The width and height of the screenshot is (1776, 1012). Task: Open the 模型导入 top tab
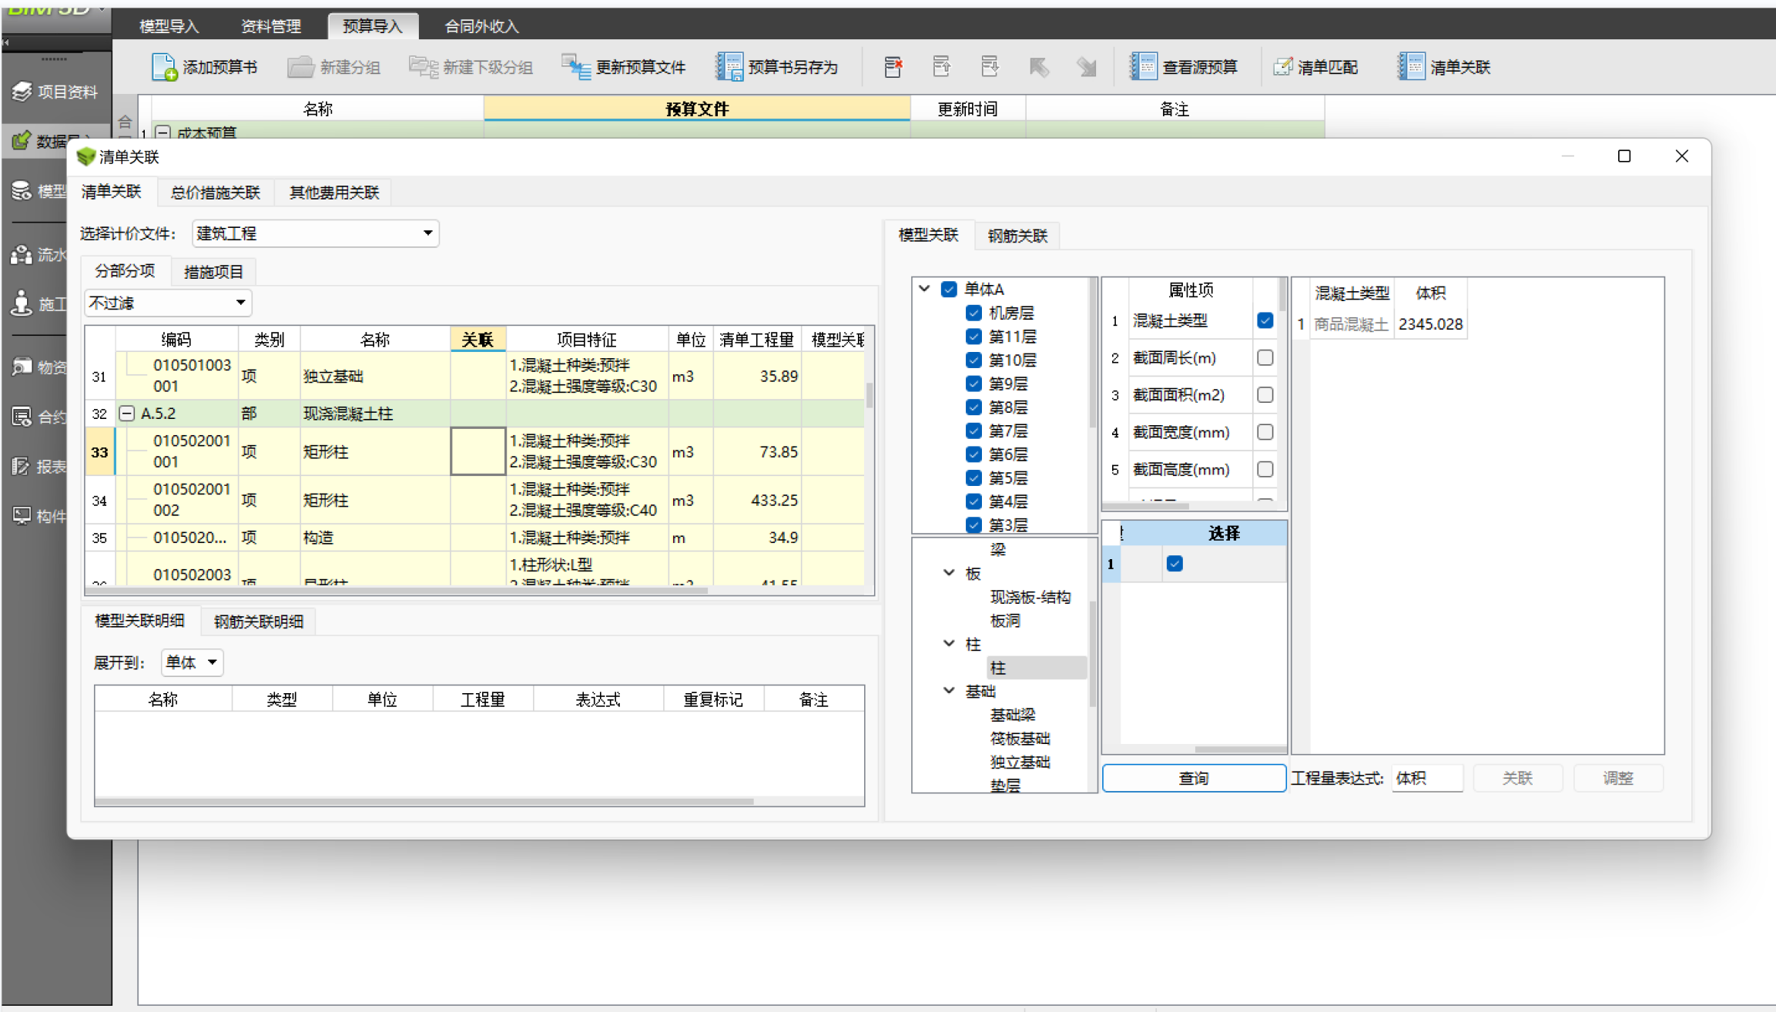pos(169,26)
